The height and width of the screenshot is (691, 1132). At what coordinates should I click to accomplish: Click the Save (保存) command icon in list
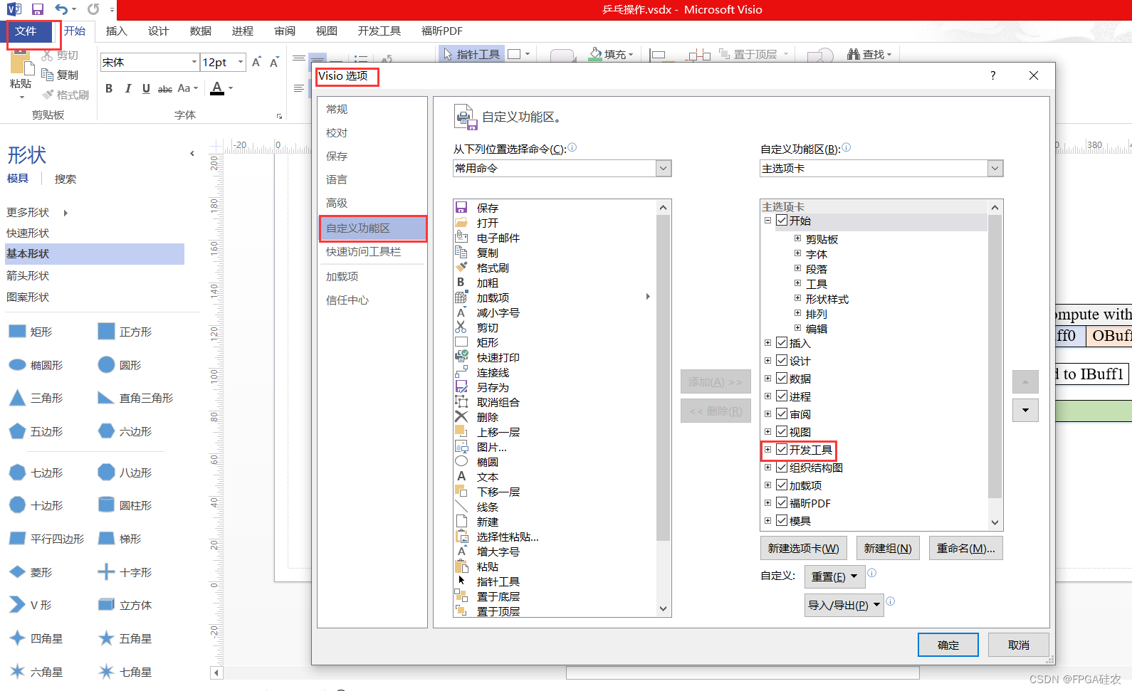point(461,208)
